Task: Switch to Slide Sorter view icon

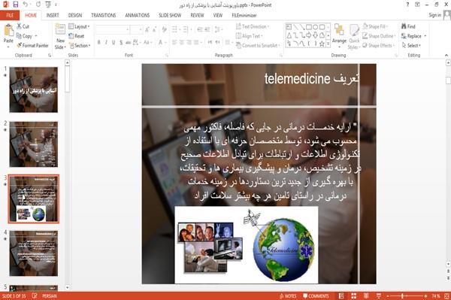Action: pos(354,296)
